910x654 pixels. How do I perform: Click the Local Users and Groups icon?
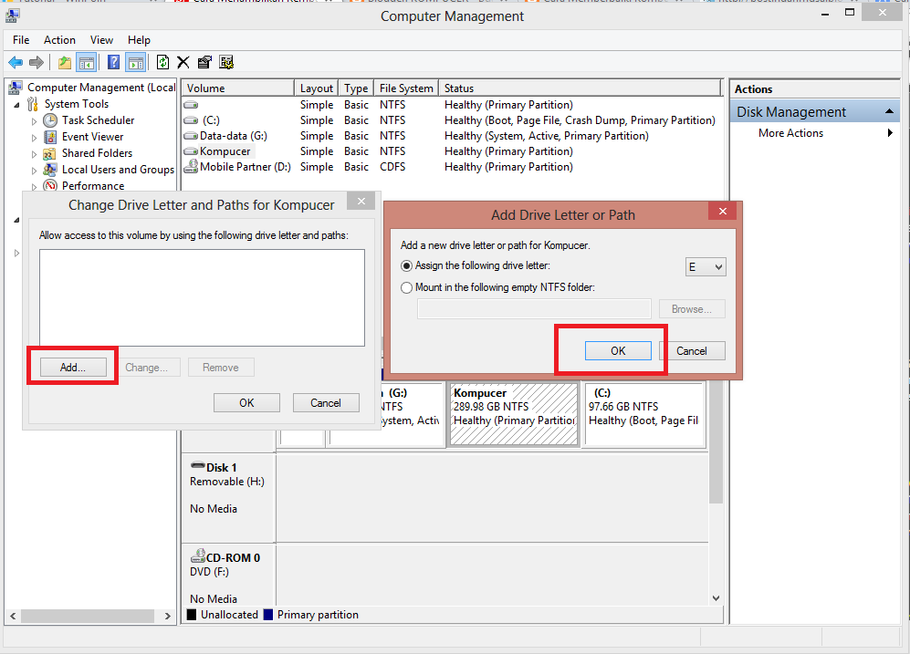tap(50, 170)
